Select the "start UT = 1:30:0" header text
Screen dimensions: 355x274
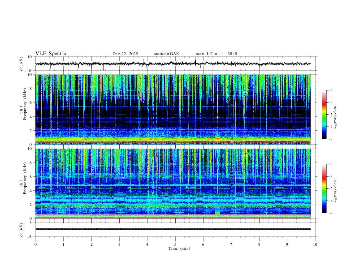(216, 54)
